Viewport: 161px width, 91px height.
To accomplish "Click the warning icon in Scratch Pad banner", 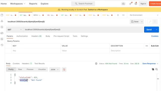I will tap(59, 10).
